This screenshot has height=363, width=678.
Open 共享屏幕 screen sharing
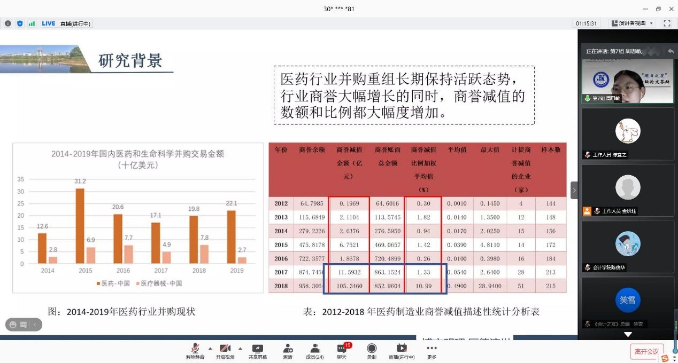pos(257,351)
